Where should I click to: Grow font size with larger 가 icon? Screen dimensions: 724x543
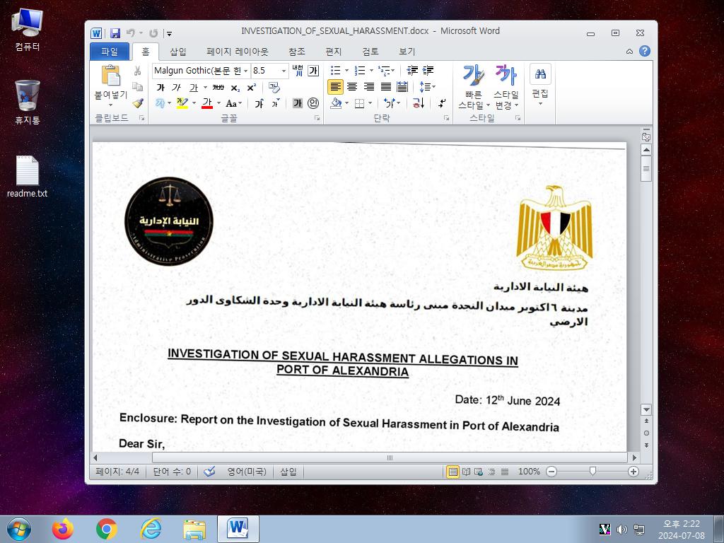pos(259,103)
